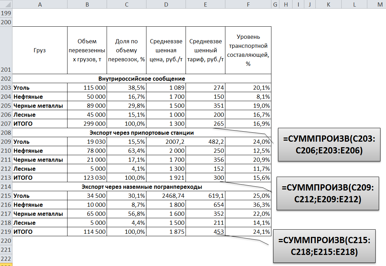Select row 219 header
This screenshot has width=386, height=266.
click(x=6, y=232)
